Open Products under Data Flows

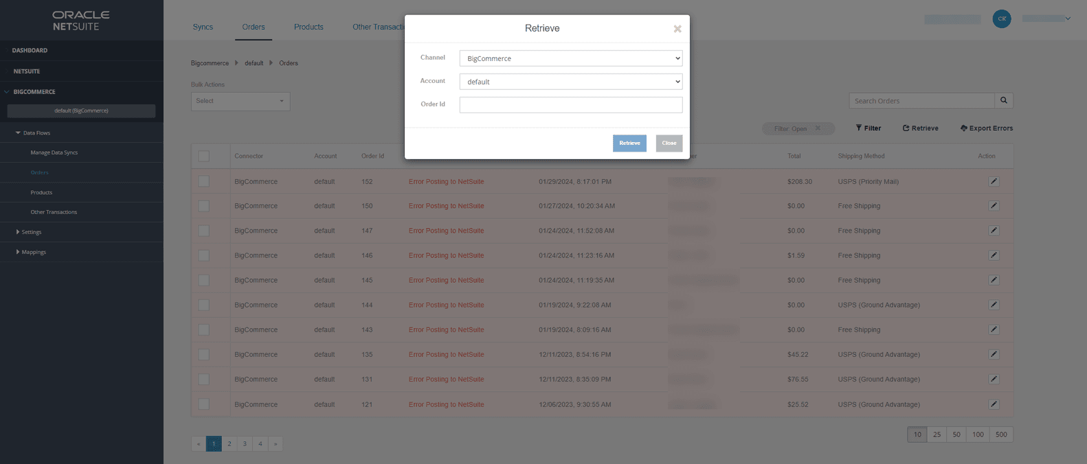[x=41, y=192]
